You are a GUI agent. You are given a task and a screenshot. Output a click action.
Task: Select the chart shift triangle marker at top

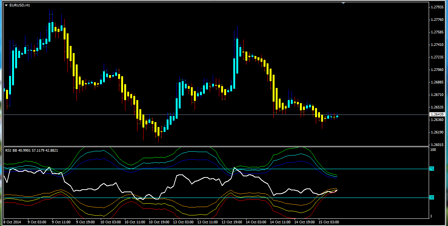(343, 3)
